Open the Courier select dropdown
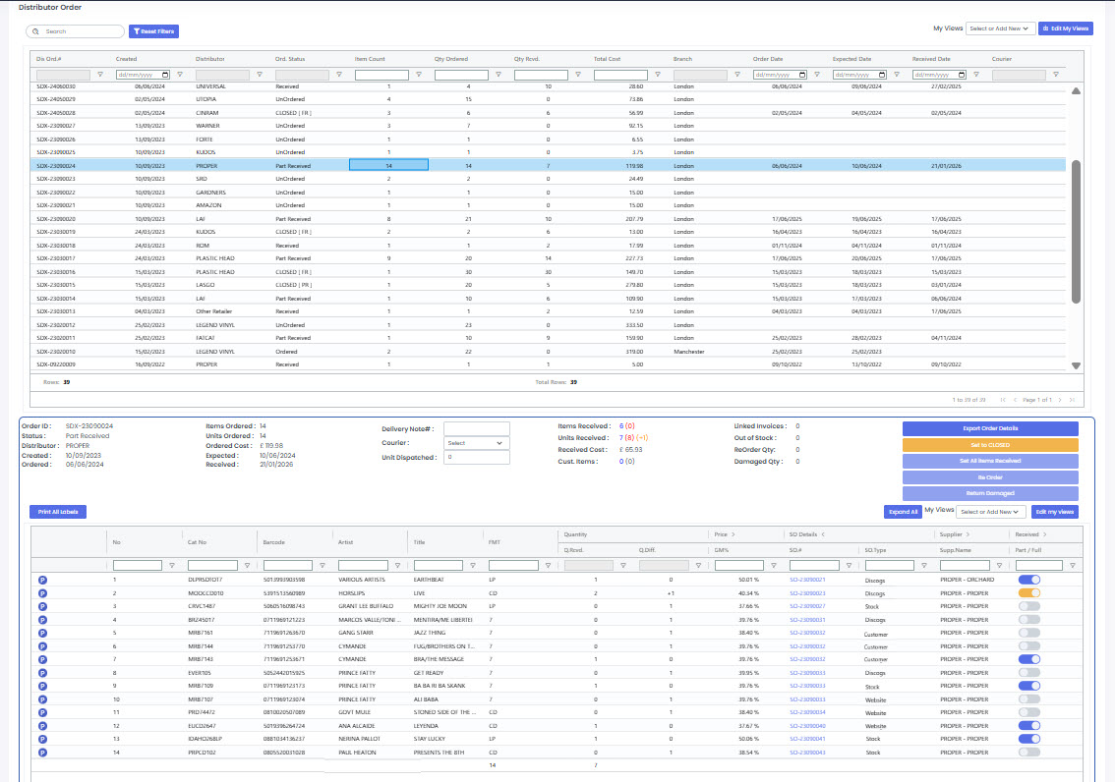This screenshot has height=782, width=1115. pos(477,443)
